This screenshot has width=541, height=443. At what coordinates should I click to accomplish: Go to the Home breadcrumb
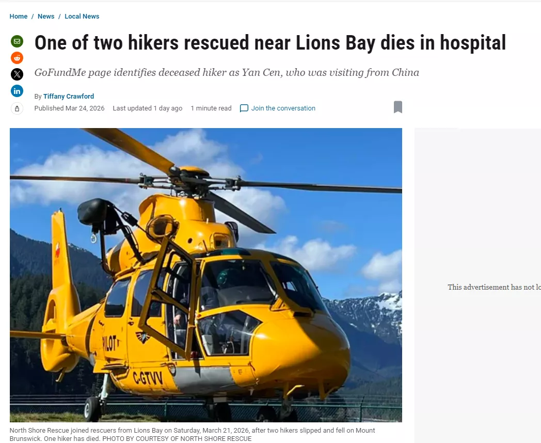(18, 16)
